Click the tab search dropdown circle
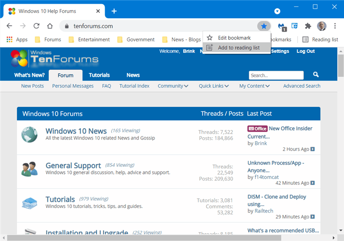The image size is (344, 241). (277, 11)
